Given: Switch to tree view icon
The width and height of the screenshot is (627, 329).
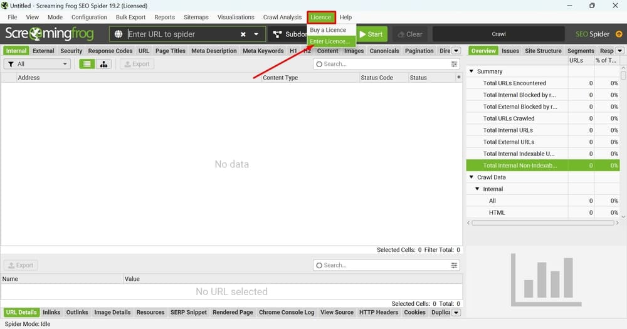Looking at the screenshot, I should [103, 64].
